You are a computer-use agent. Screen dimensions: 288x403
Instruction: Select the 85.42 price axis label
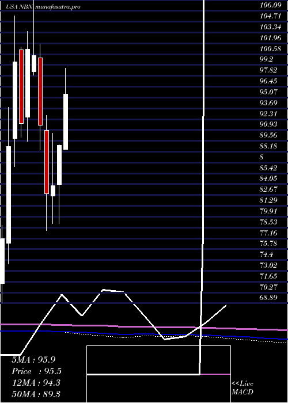(x=268, y=168)
